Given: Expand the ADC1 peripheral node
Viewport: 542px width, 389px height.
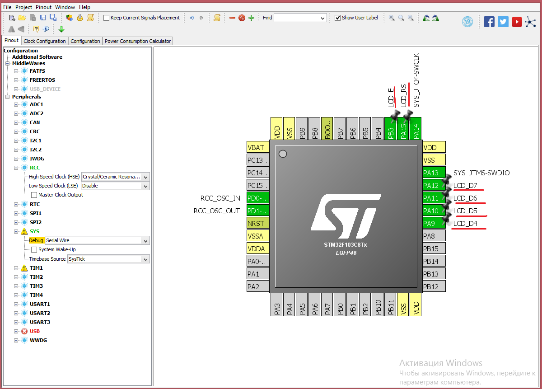Looking at the screenshot, I should coord(16,104).
